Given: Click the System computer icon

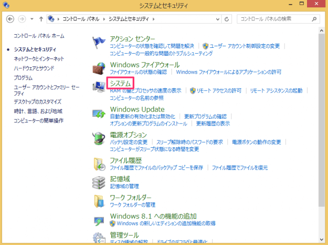Looking at the screenshot, I should click(99, 87).
